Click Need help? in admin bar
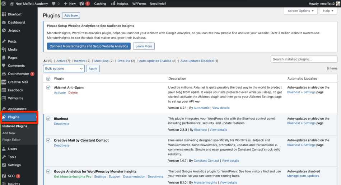Image resolution: width=341 pixels, height=185 pixels. 158,4
